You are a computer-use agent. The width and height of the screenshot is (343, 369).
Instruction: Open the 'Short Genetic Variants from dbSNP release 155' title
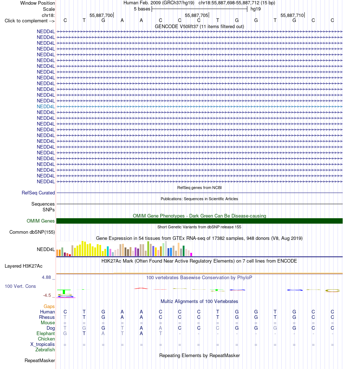(199, 227)
